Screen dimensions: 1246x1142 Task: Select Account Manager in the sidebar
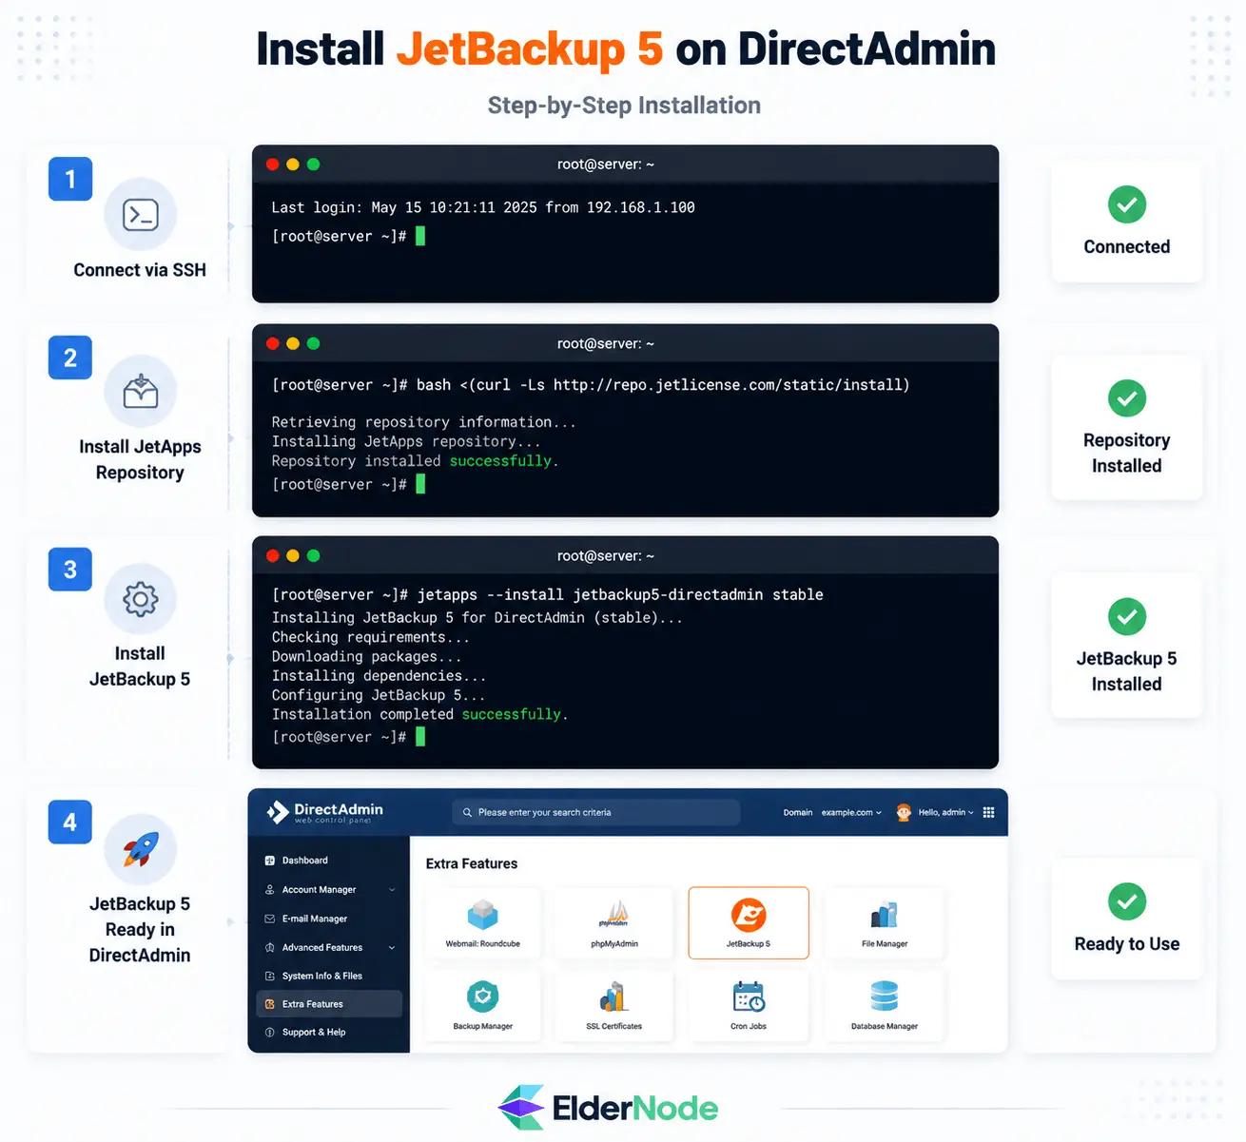(329, 890)
